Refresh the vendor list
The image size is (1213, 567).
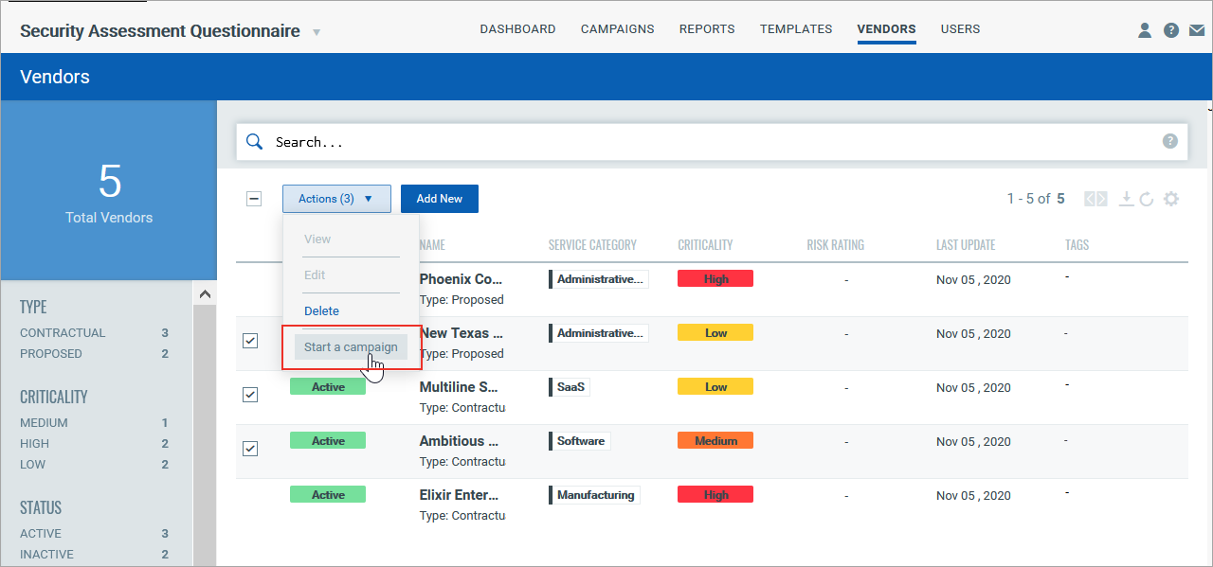pos(1147,199)
